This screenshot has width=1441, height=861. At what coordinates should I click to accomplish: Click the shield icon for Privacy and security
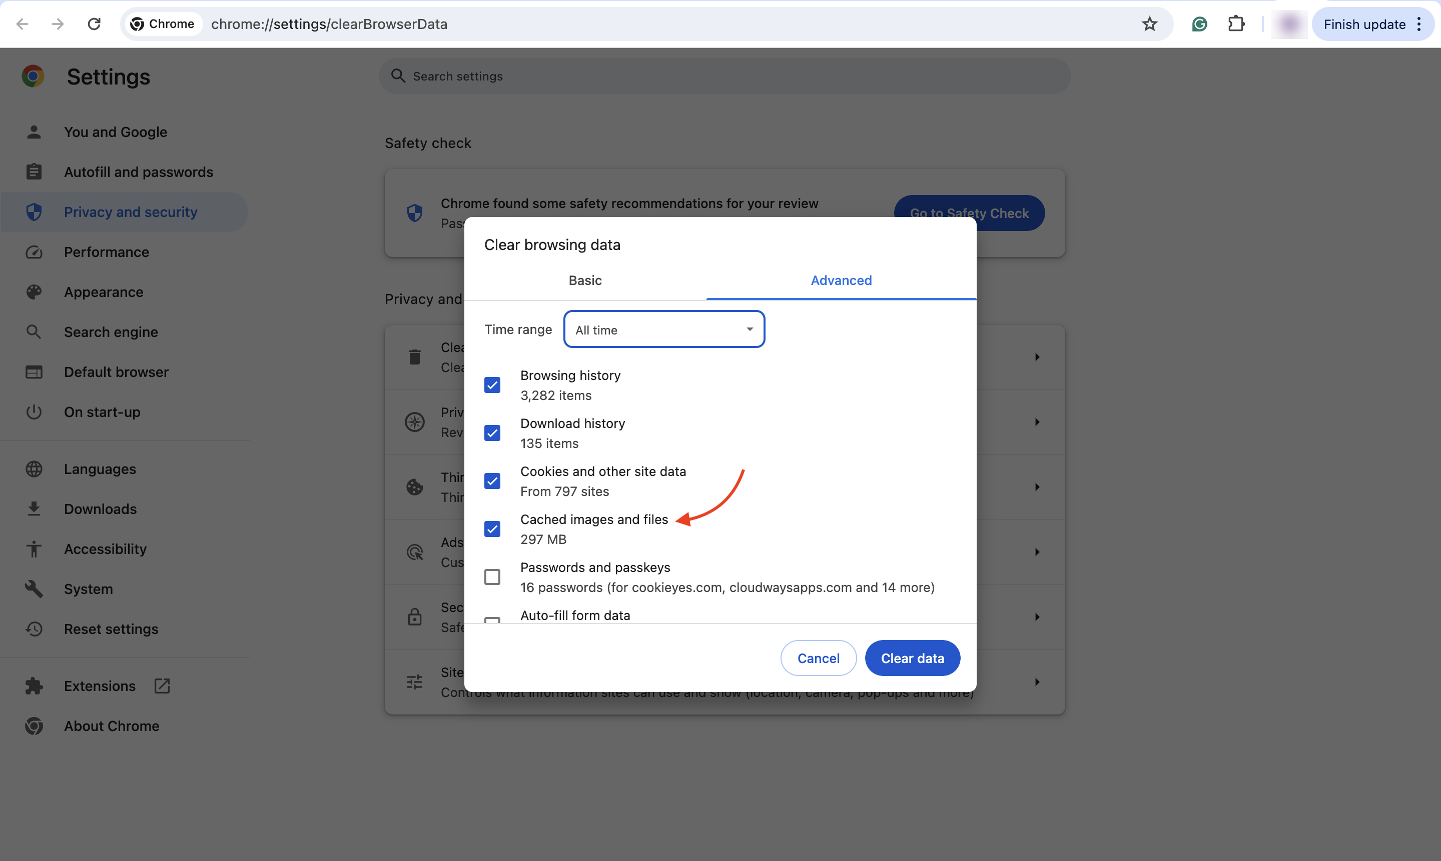coord(34,212)
